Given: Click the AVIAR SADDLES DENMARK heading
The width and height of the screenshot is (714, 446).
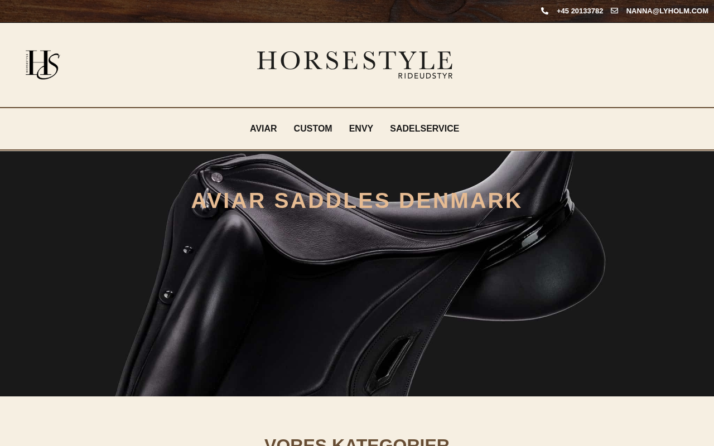Looking at the screenshot, I should click(357, 201).
